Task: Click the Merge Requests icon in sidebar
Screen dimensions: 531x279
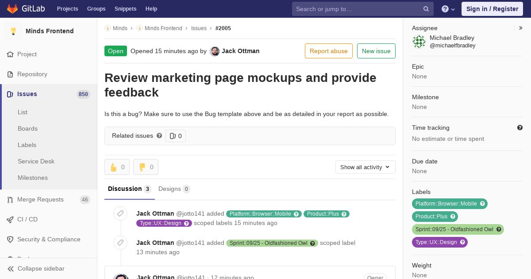Action: click(x=10, y=199)
